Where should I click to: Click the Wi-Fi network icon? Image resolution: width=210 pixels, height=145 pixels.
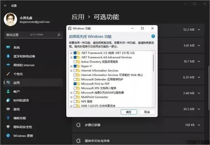click(x=8, y=65)
